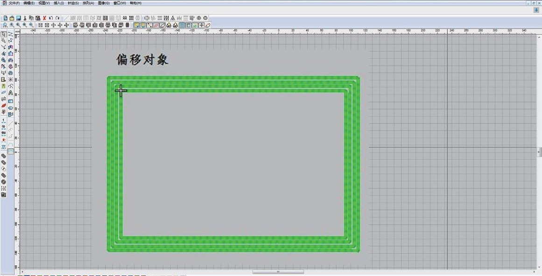Open the 编辑(E) menu
This screenshot has height=276, width=542.
(29, 3)
